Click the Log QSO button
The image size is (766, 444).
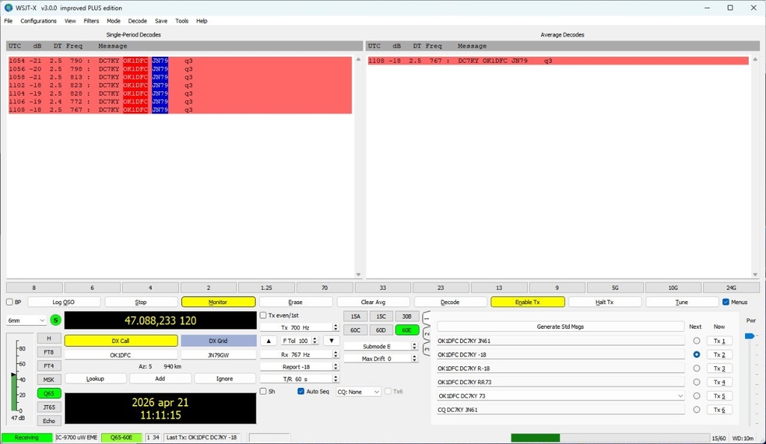[x=64, y=302]
